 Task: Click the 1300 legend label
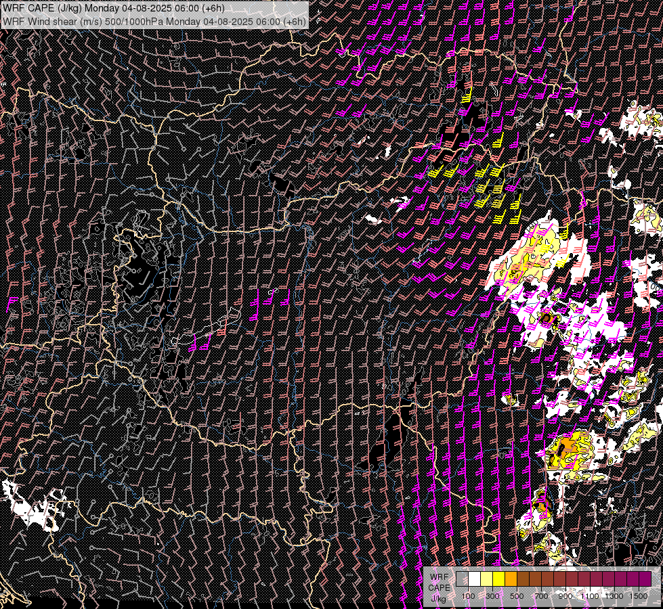(614, 596)
